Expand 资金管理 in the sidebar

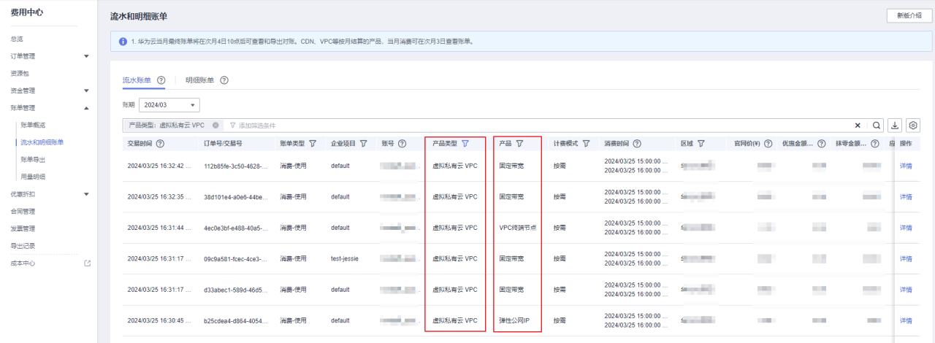[86, 91]
